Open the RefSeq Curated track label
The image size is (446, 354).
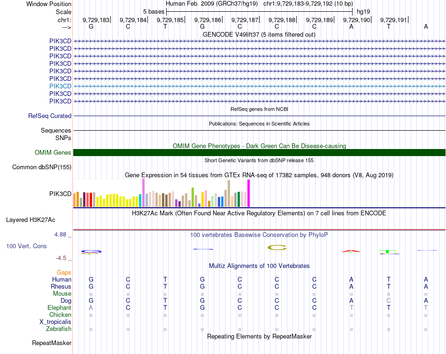click(x=50, y=116)
